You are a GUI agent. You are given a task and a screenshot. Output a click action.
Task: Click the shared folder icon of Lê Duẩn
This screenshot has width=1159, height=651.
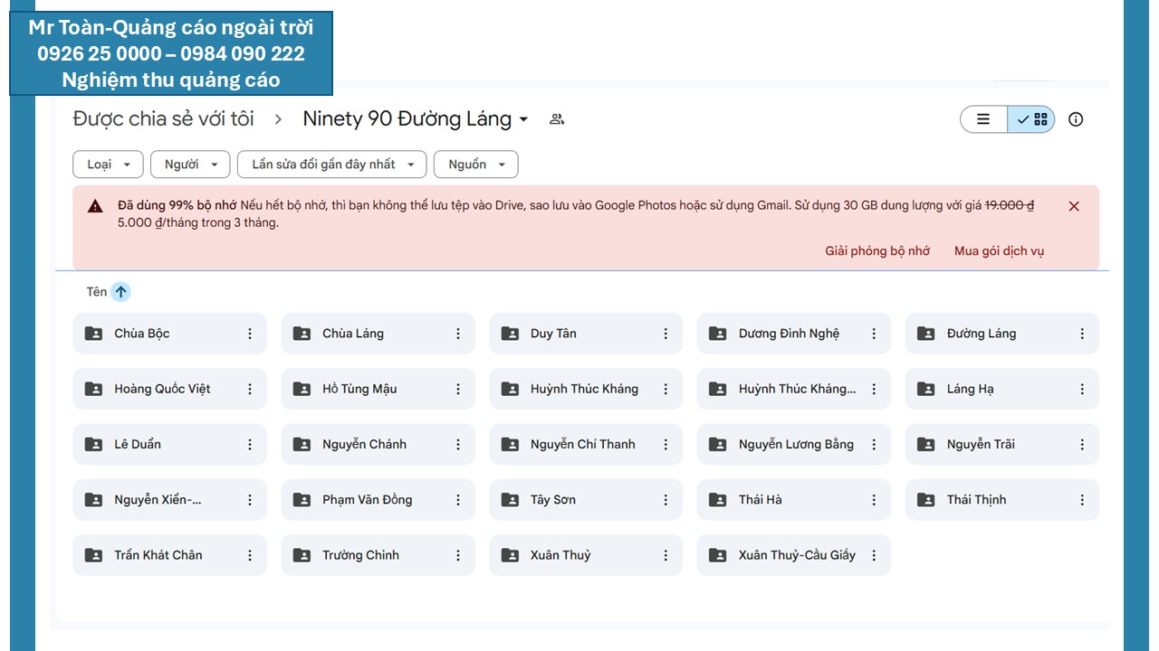(93, 444)
